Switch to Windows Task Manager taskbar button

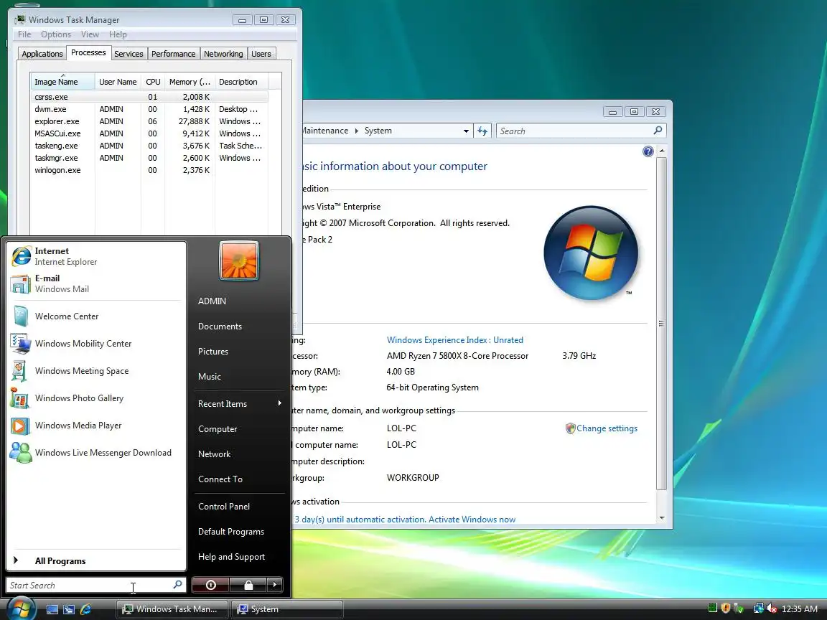(172, 609)
